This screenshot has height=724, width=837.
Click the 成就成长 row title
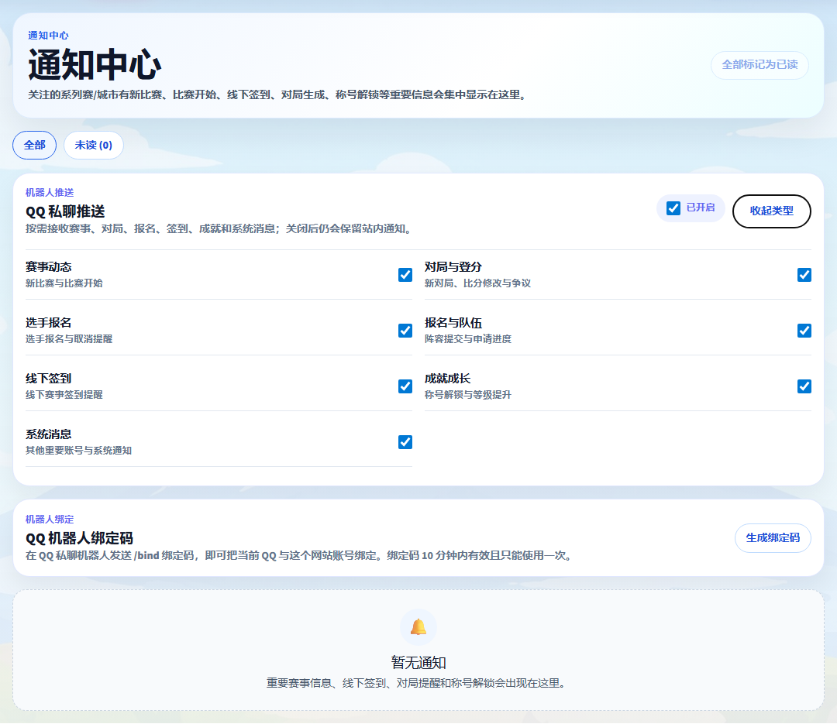pos(447,379)
